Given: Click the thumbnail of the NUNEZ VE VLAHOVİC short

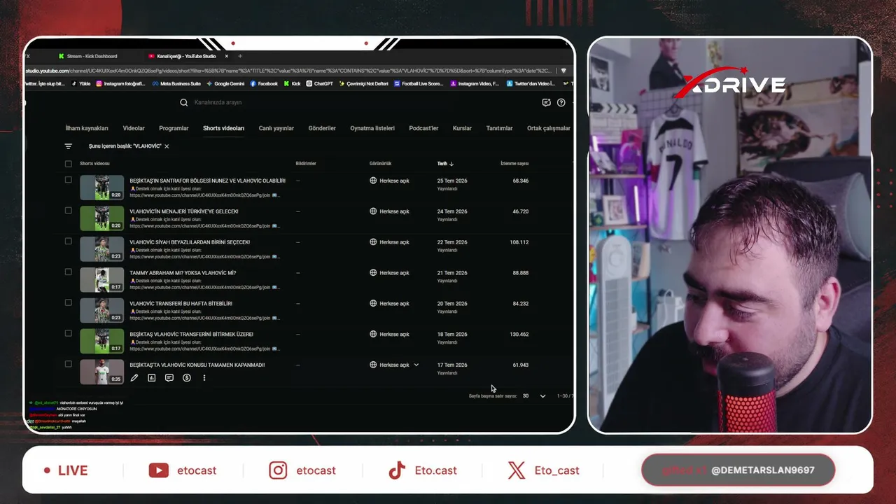Looking at the screenshot, I should pyautogui.click(x=101, y=188).
